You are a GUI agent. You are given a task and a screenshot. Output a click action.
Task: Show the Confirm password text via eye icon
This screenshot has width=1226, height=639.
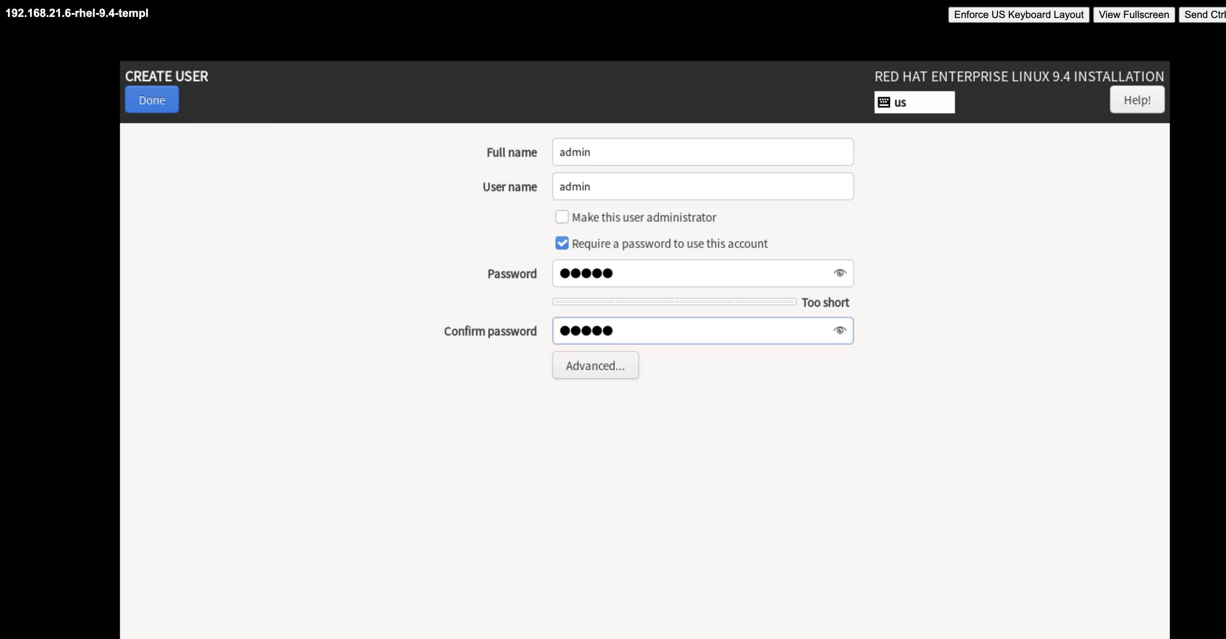(839, 330)
